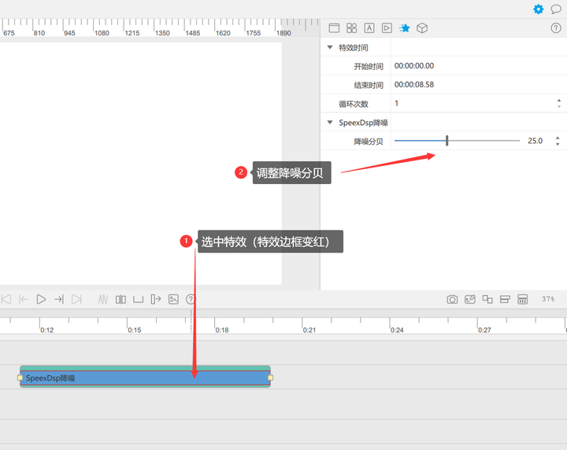Edit the 结束时间 value 00:00:08.58
Viewport: 567px width, 450px height.
[x=414, y=84]
